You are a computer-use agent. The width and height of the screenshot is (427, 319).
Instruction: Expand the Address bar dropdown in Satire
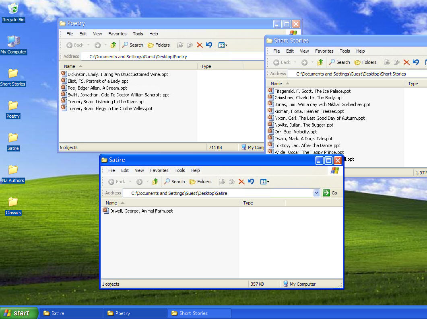[316, 193]
